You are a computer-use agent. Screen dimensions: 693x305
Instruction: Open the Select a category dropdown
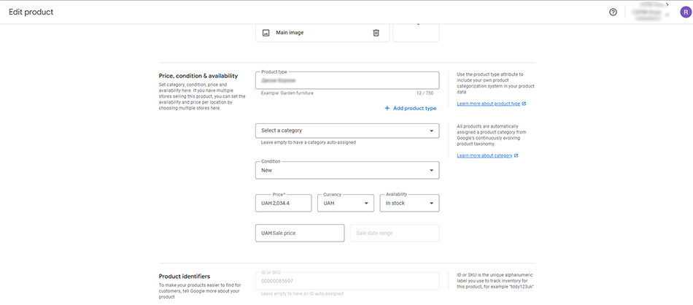click(x=347, y=131)
